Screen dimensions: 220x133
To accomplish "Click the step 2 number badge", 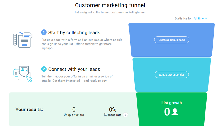I will 44,69.
